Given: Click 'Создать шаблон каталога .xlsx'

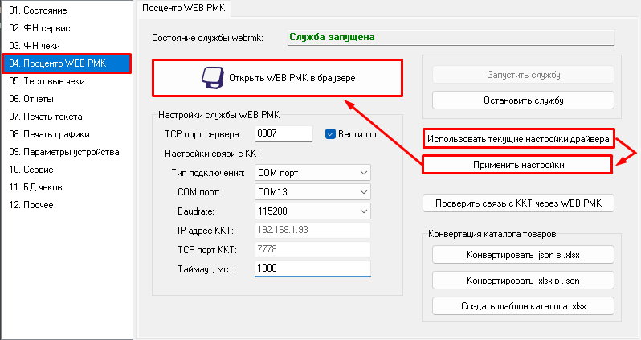Looking at the screenshot, I should pyautogui.click(x=523, y=306).
